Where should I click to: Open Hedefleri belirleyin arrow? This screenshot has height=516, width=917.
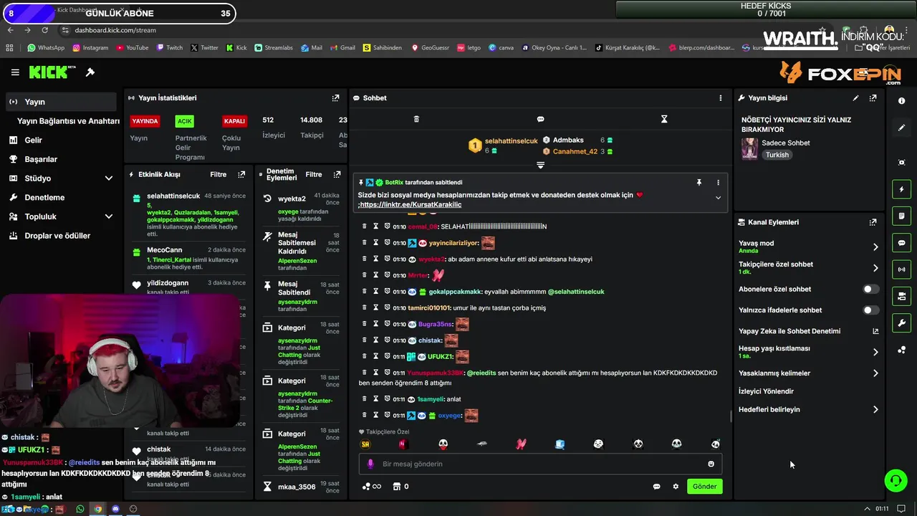[875, 410]
